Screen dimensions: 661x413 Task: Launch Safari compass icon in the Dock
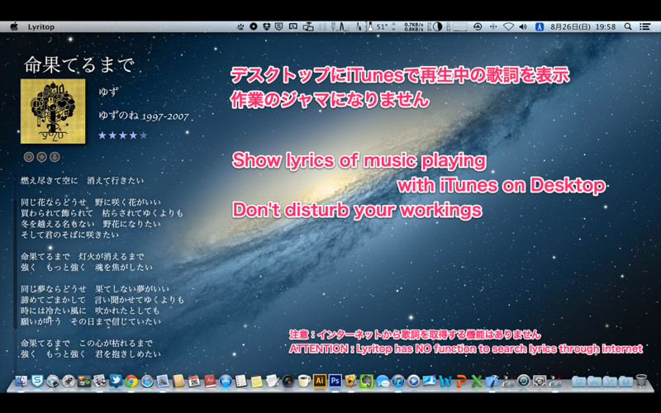click(x=147, y=381)
